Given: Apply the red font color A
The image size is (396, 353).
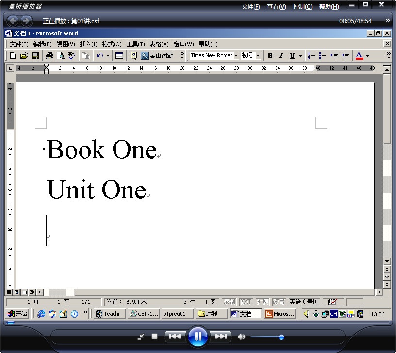Looking at the screenshot, I should (359, 55).
